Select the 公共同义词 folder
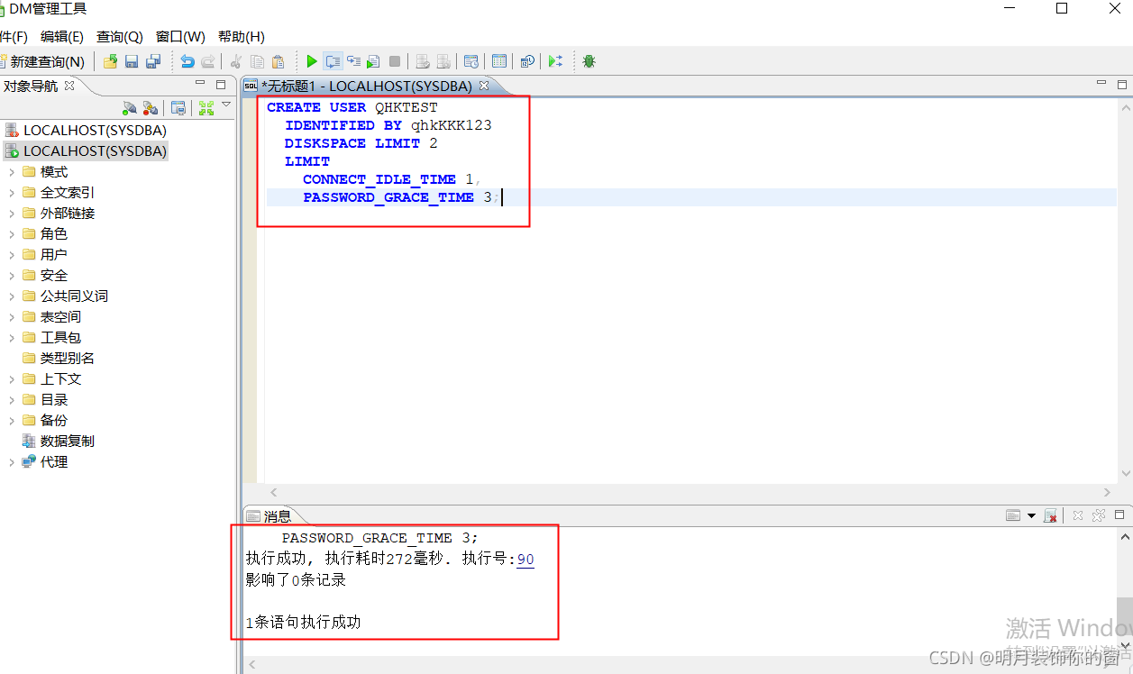This screenshot has width=1133, height=674. (x=65, y=296)
